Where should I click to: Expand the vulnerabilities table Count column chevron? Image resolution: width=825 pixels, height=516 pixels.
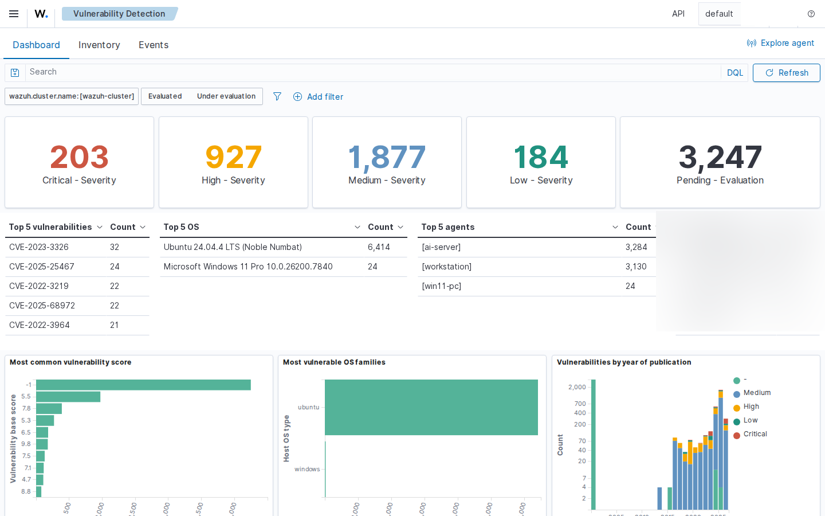click(x=143, y=227)
